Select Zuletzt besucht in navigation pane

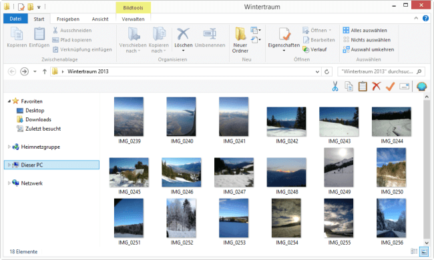point(43,129)
